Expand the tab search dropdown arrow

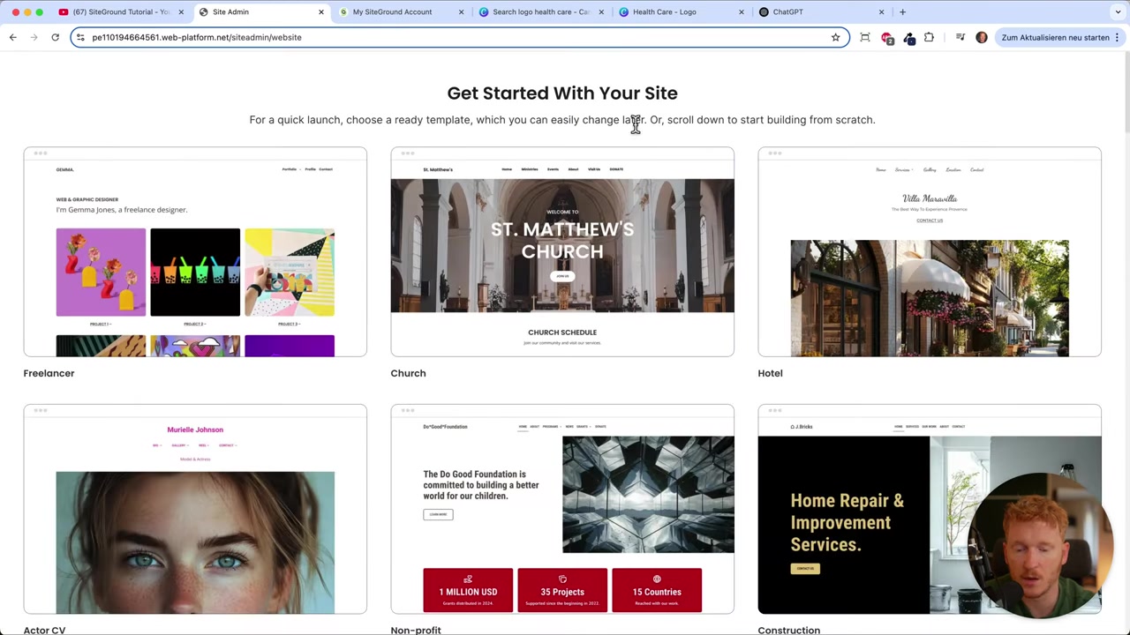click(1117, 11)
